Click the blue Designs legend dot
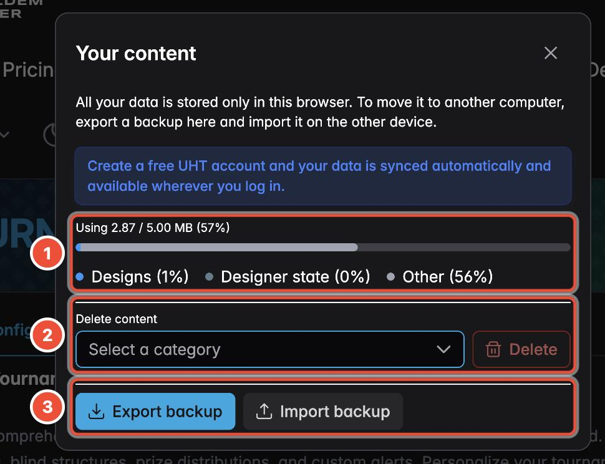Image resolution: width=605 pixels, height=464 pixels. pos(80,276)
